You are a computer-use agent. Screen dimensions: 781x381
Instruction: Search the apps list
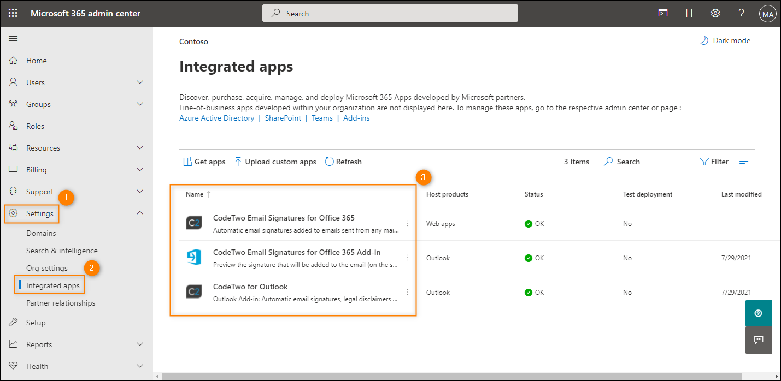tap(622, 162)
